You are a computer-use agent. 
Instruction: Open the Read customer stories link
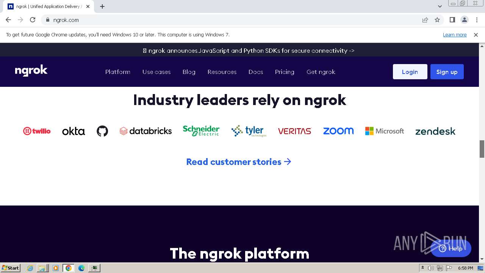(239, 162)
